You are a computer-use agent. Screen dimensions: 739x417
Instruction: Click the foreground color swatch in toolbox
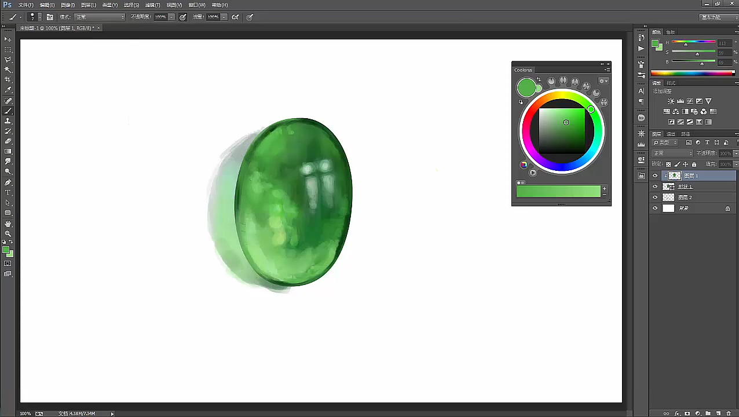[6, 250]
